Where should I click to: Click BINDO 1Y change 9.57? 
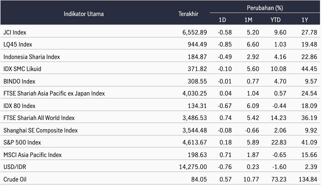(311, 81)
